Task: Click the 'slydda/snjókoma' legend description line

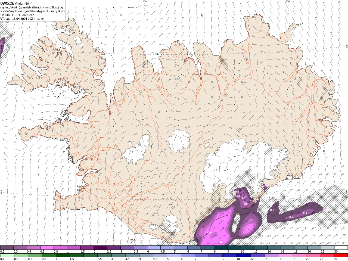Action: click(32, 11)
